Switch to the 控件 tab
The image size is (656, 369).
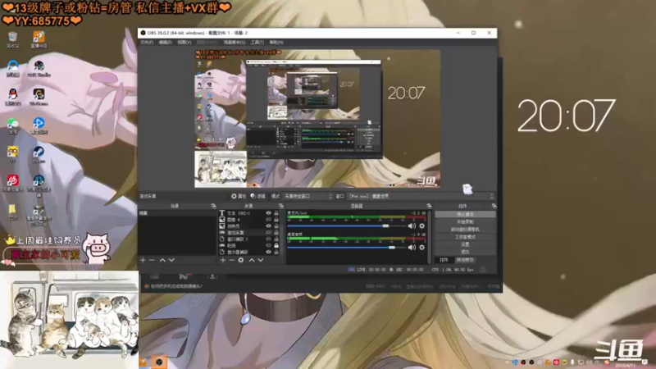pyautogui.click(x=444, y=260)
